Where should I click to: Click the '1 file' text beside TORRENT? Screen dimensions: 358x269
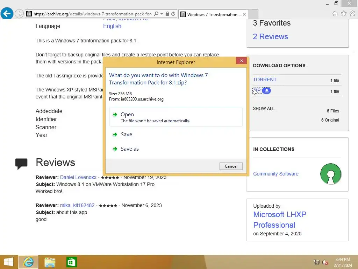pos(335,81)
